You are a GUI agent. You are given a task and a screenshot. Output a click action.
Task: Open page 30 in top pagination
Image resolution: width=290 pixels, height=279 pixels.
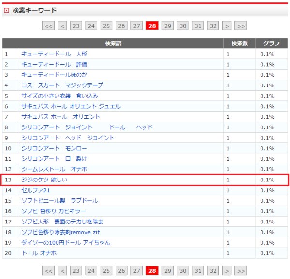183,26
